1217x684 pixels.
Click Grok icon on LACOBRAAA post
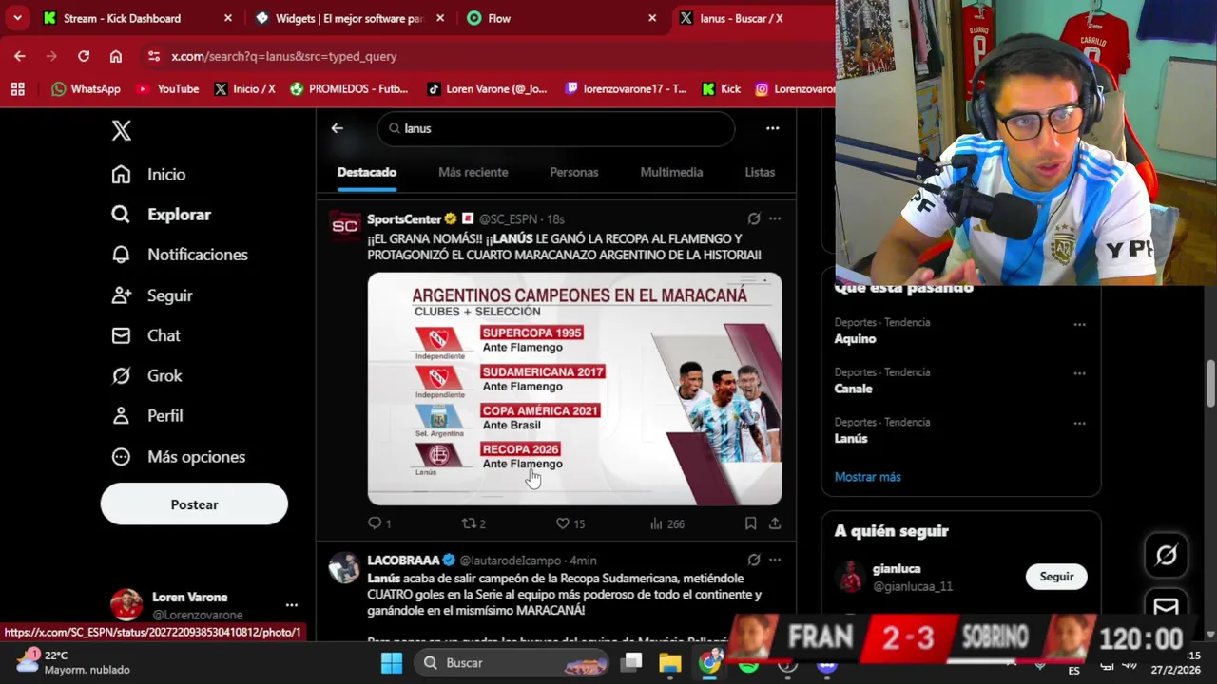754,560
